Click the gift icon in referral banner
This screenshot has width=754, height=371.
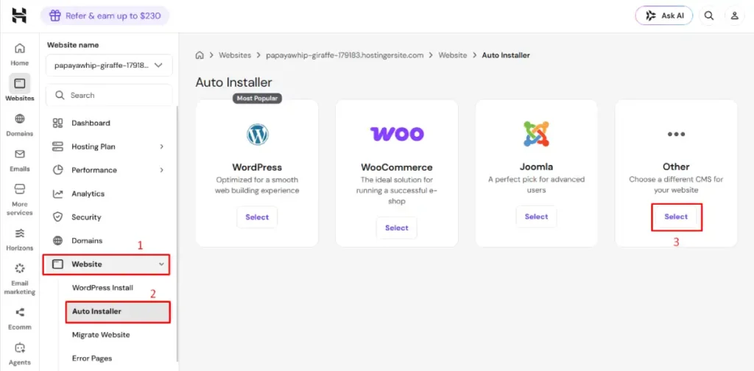pyautogui.click(x=55, y=16)
